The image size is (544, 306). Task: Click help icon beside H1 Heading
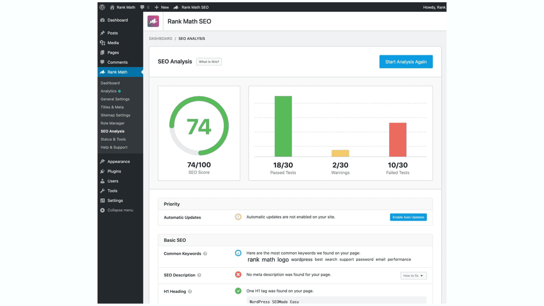(190, 292)
